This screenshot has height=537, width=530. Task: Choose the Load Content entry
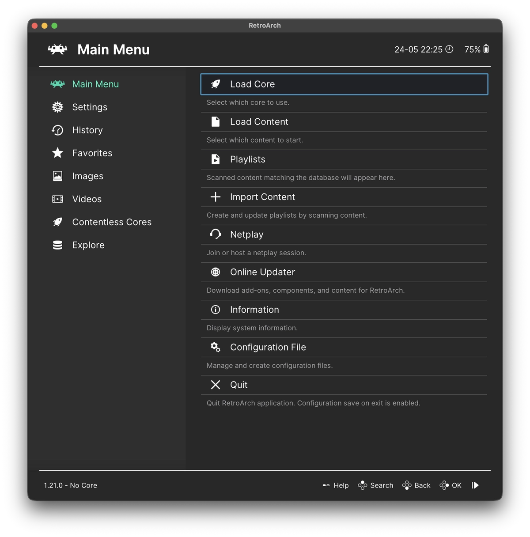click(x=344, y=122)
